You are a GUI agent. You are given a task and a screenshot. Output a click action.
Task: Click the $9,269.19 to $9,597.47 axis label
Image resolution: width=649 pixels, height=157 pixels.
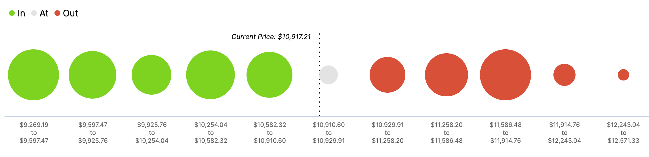click(34, 133)
